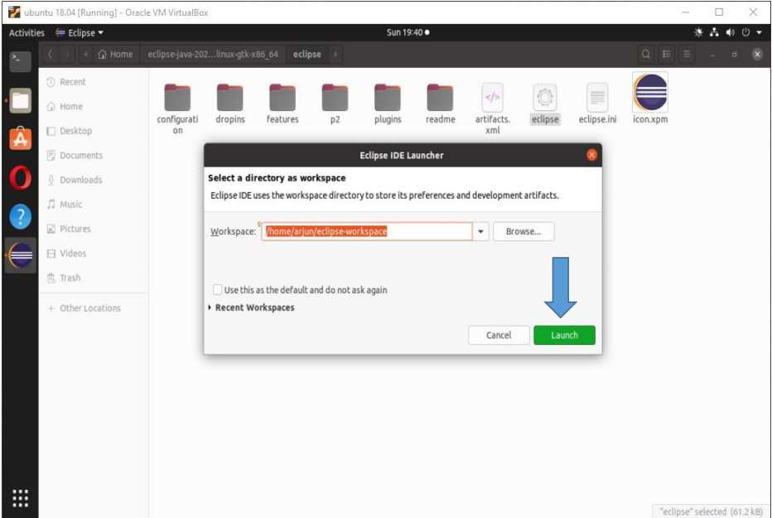Go back in Files navigation

(x=50, y=54)
